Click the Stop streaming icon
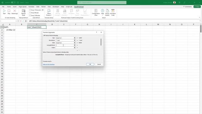 point(9,11)
